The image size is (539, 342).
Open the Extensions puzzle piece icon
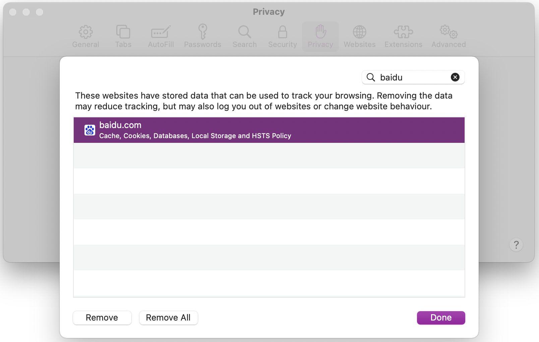pos(403,32)
